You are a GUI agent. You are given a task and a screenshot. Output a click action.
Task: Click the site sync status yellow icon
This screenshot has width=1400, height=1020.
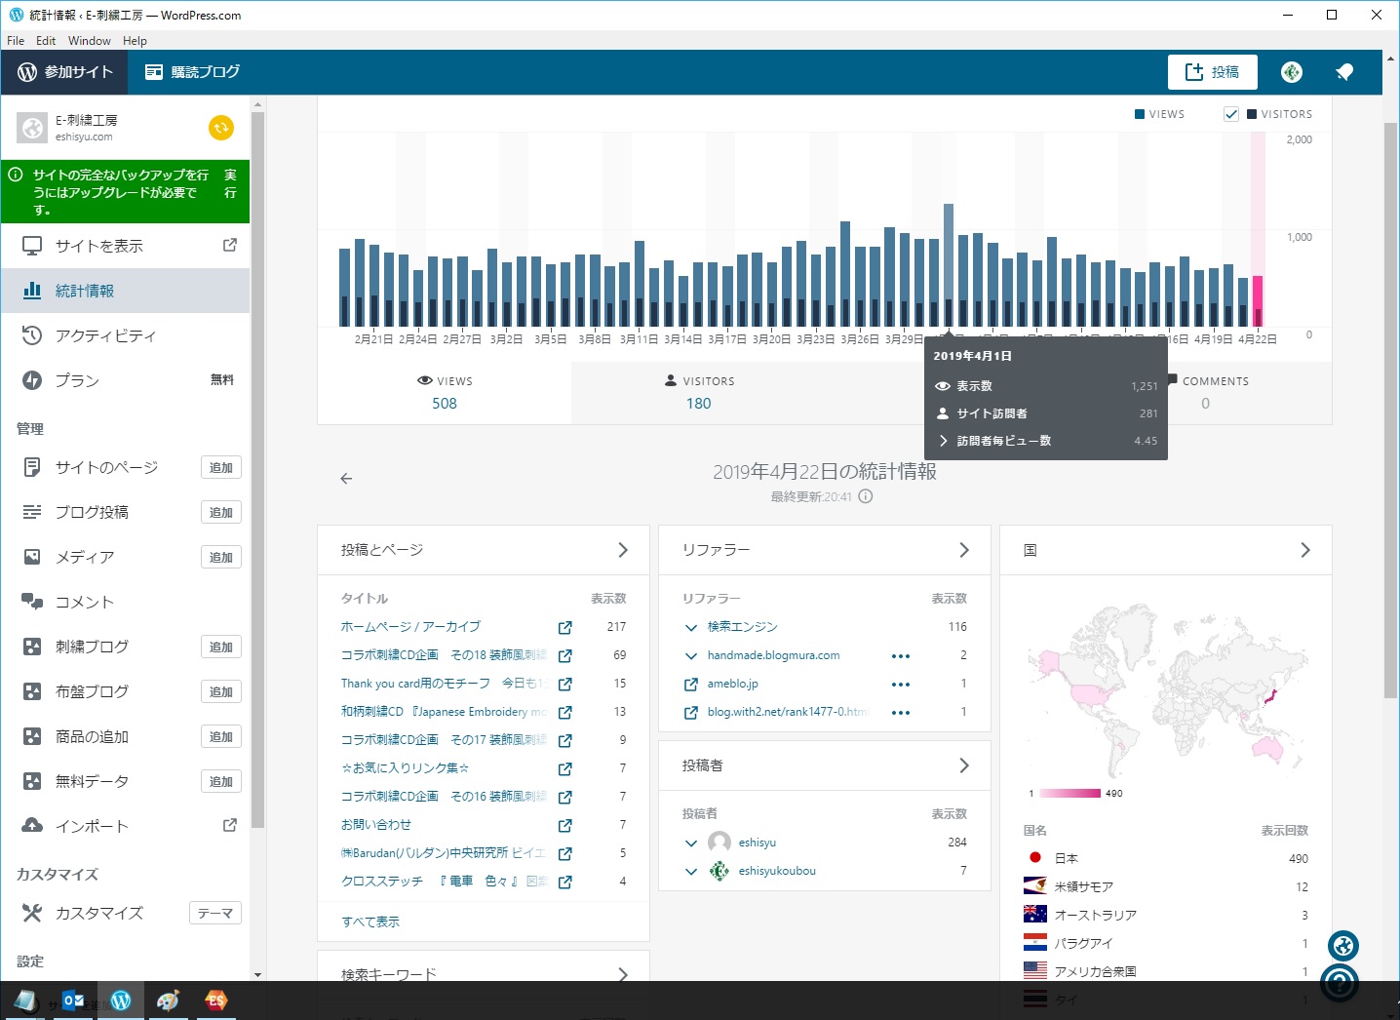pyautogui.click(x=221, y=128)
